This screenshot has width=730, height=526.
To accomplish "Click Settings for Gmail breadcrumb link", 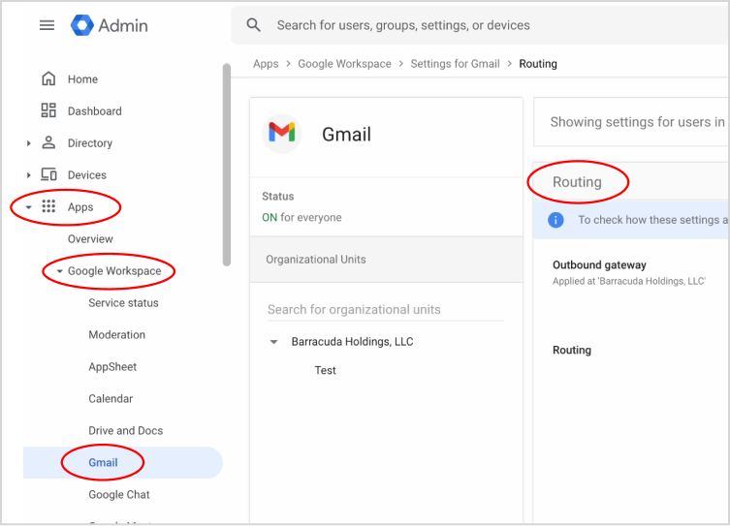I will [x=455, y=64].
